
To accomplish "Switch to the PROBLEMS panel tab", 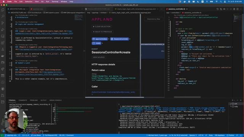I will [x=34, y=100].
